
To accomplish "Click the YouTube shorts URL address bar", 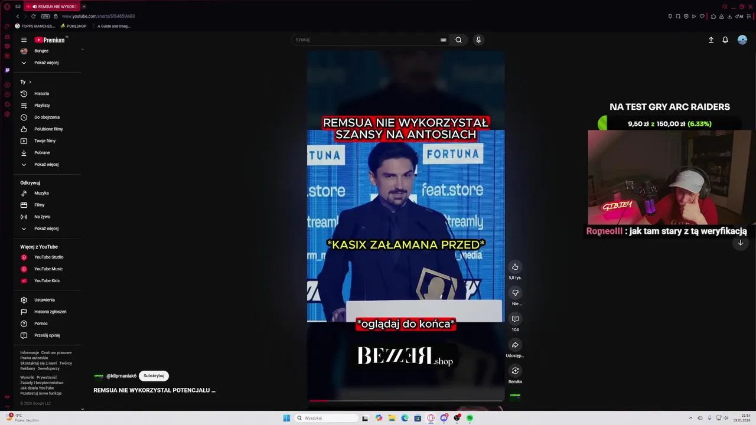I will (98, 17).
